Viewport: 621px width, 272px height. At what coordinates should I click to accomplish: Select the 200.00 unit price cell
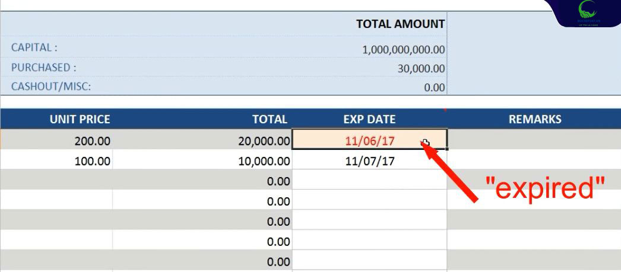click(92, 141)
